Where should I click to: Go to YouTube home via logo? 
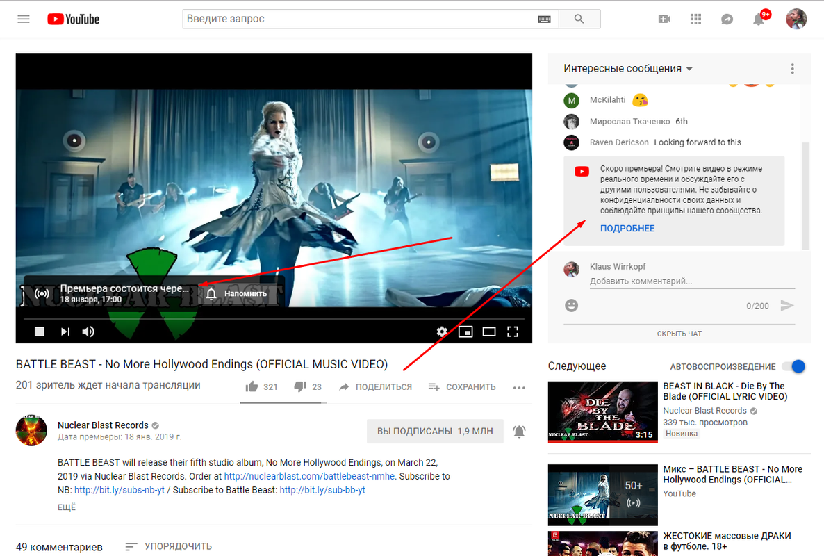(73, 19)
